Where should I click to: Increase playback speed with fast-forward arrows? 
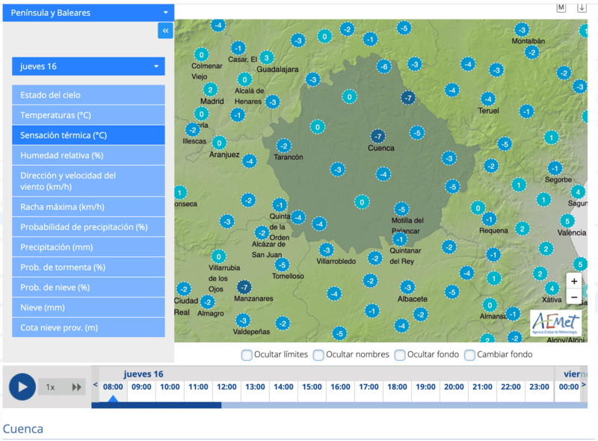(x=76, y=387)
